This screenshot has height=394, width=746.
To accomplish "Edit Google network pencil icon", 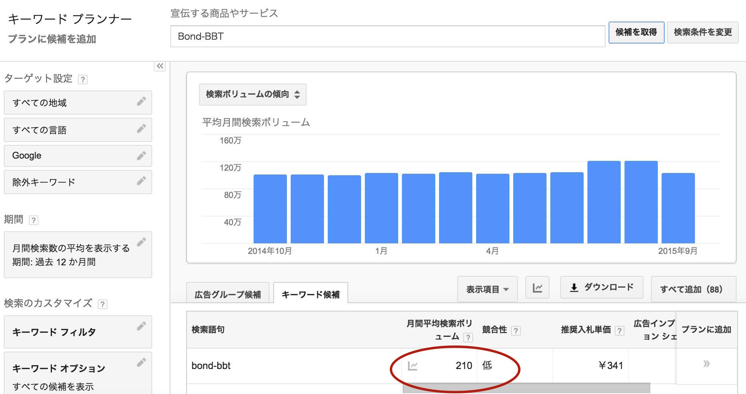I will pyautogui.click(x=141, y=156).
